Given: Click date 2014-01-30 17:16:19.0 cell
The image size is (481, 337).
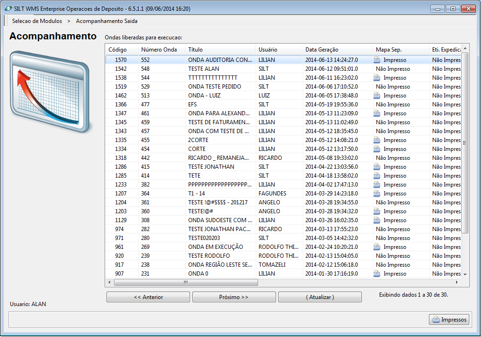Looking at the screenshot, I should point(332,274).
